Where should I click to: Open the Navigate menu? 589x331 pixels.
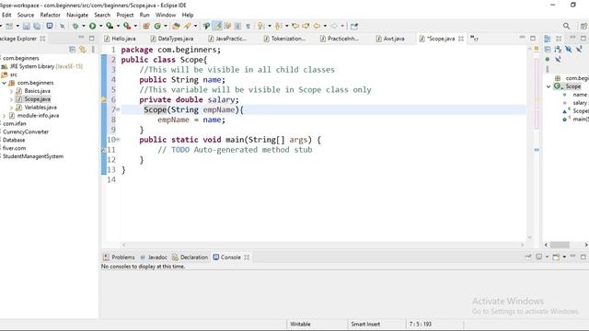point(77,15)
